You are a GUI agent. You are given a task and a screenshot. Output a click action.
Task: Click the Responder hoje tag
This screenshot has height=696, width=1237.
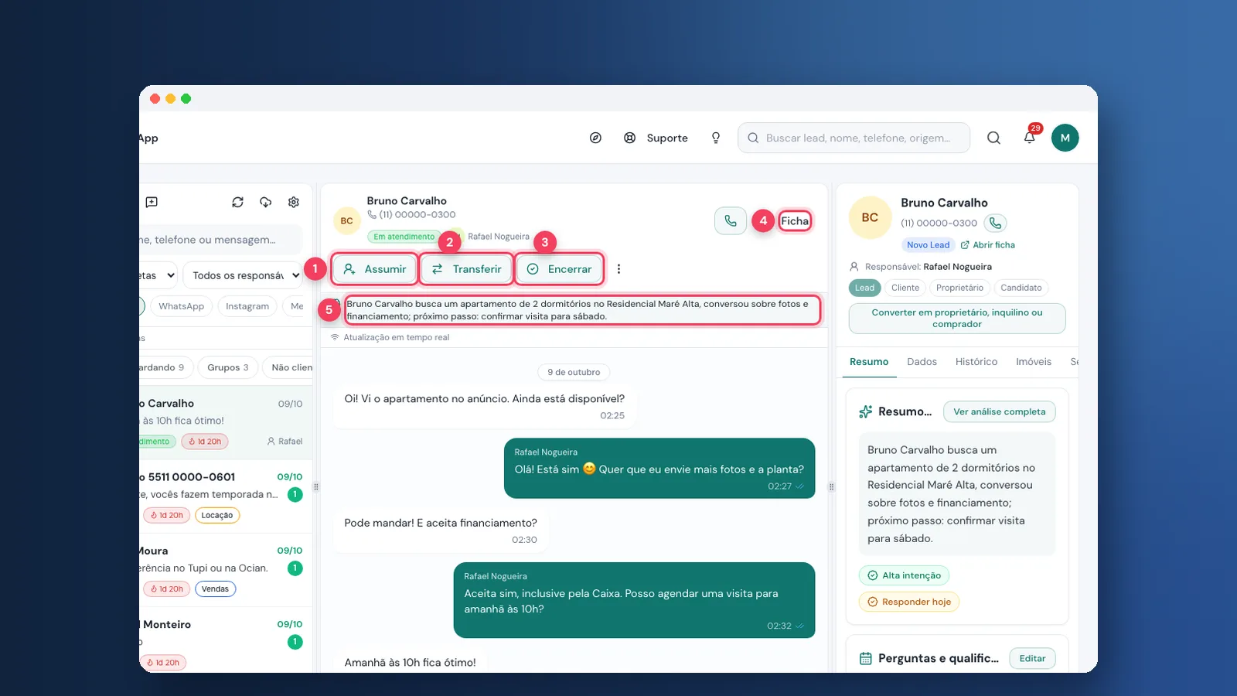click(909, 602)
